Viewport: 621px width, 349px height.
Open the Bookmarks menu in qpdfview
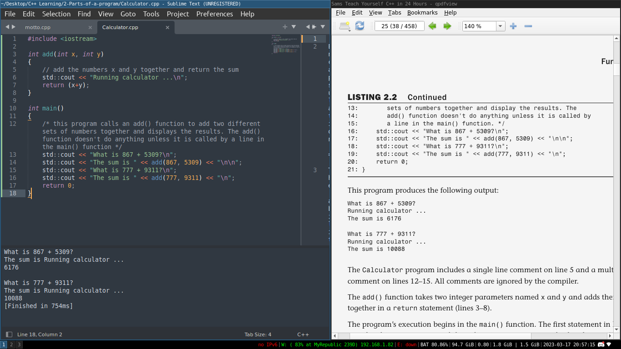[422, 13]
